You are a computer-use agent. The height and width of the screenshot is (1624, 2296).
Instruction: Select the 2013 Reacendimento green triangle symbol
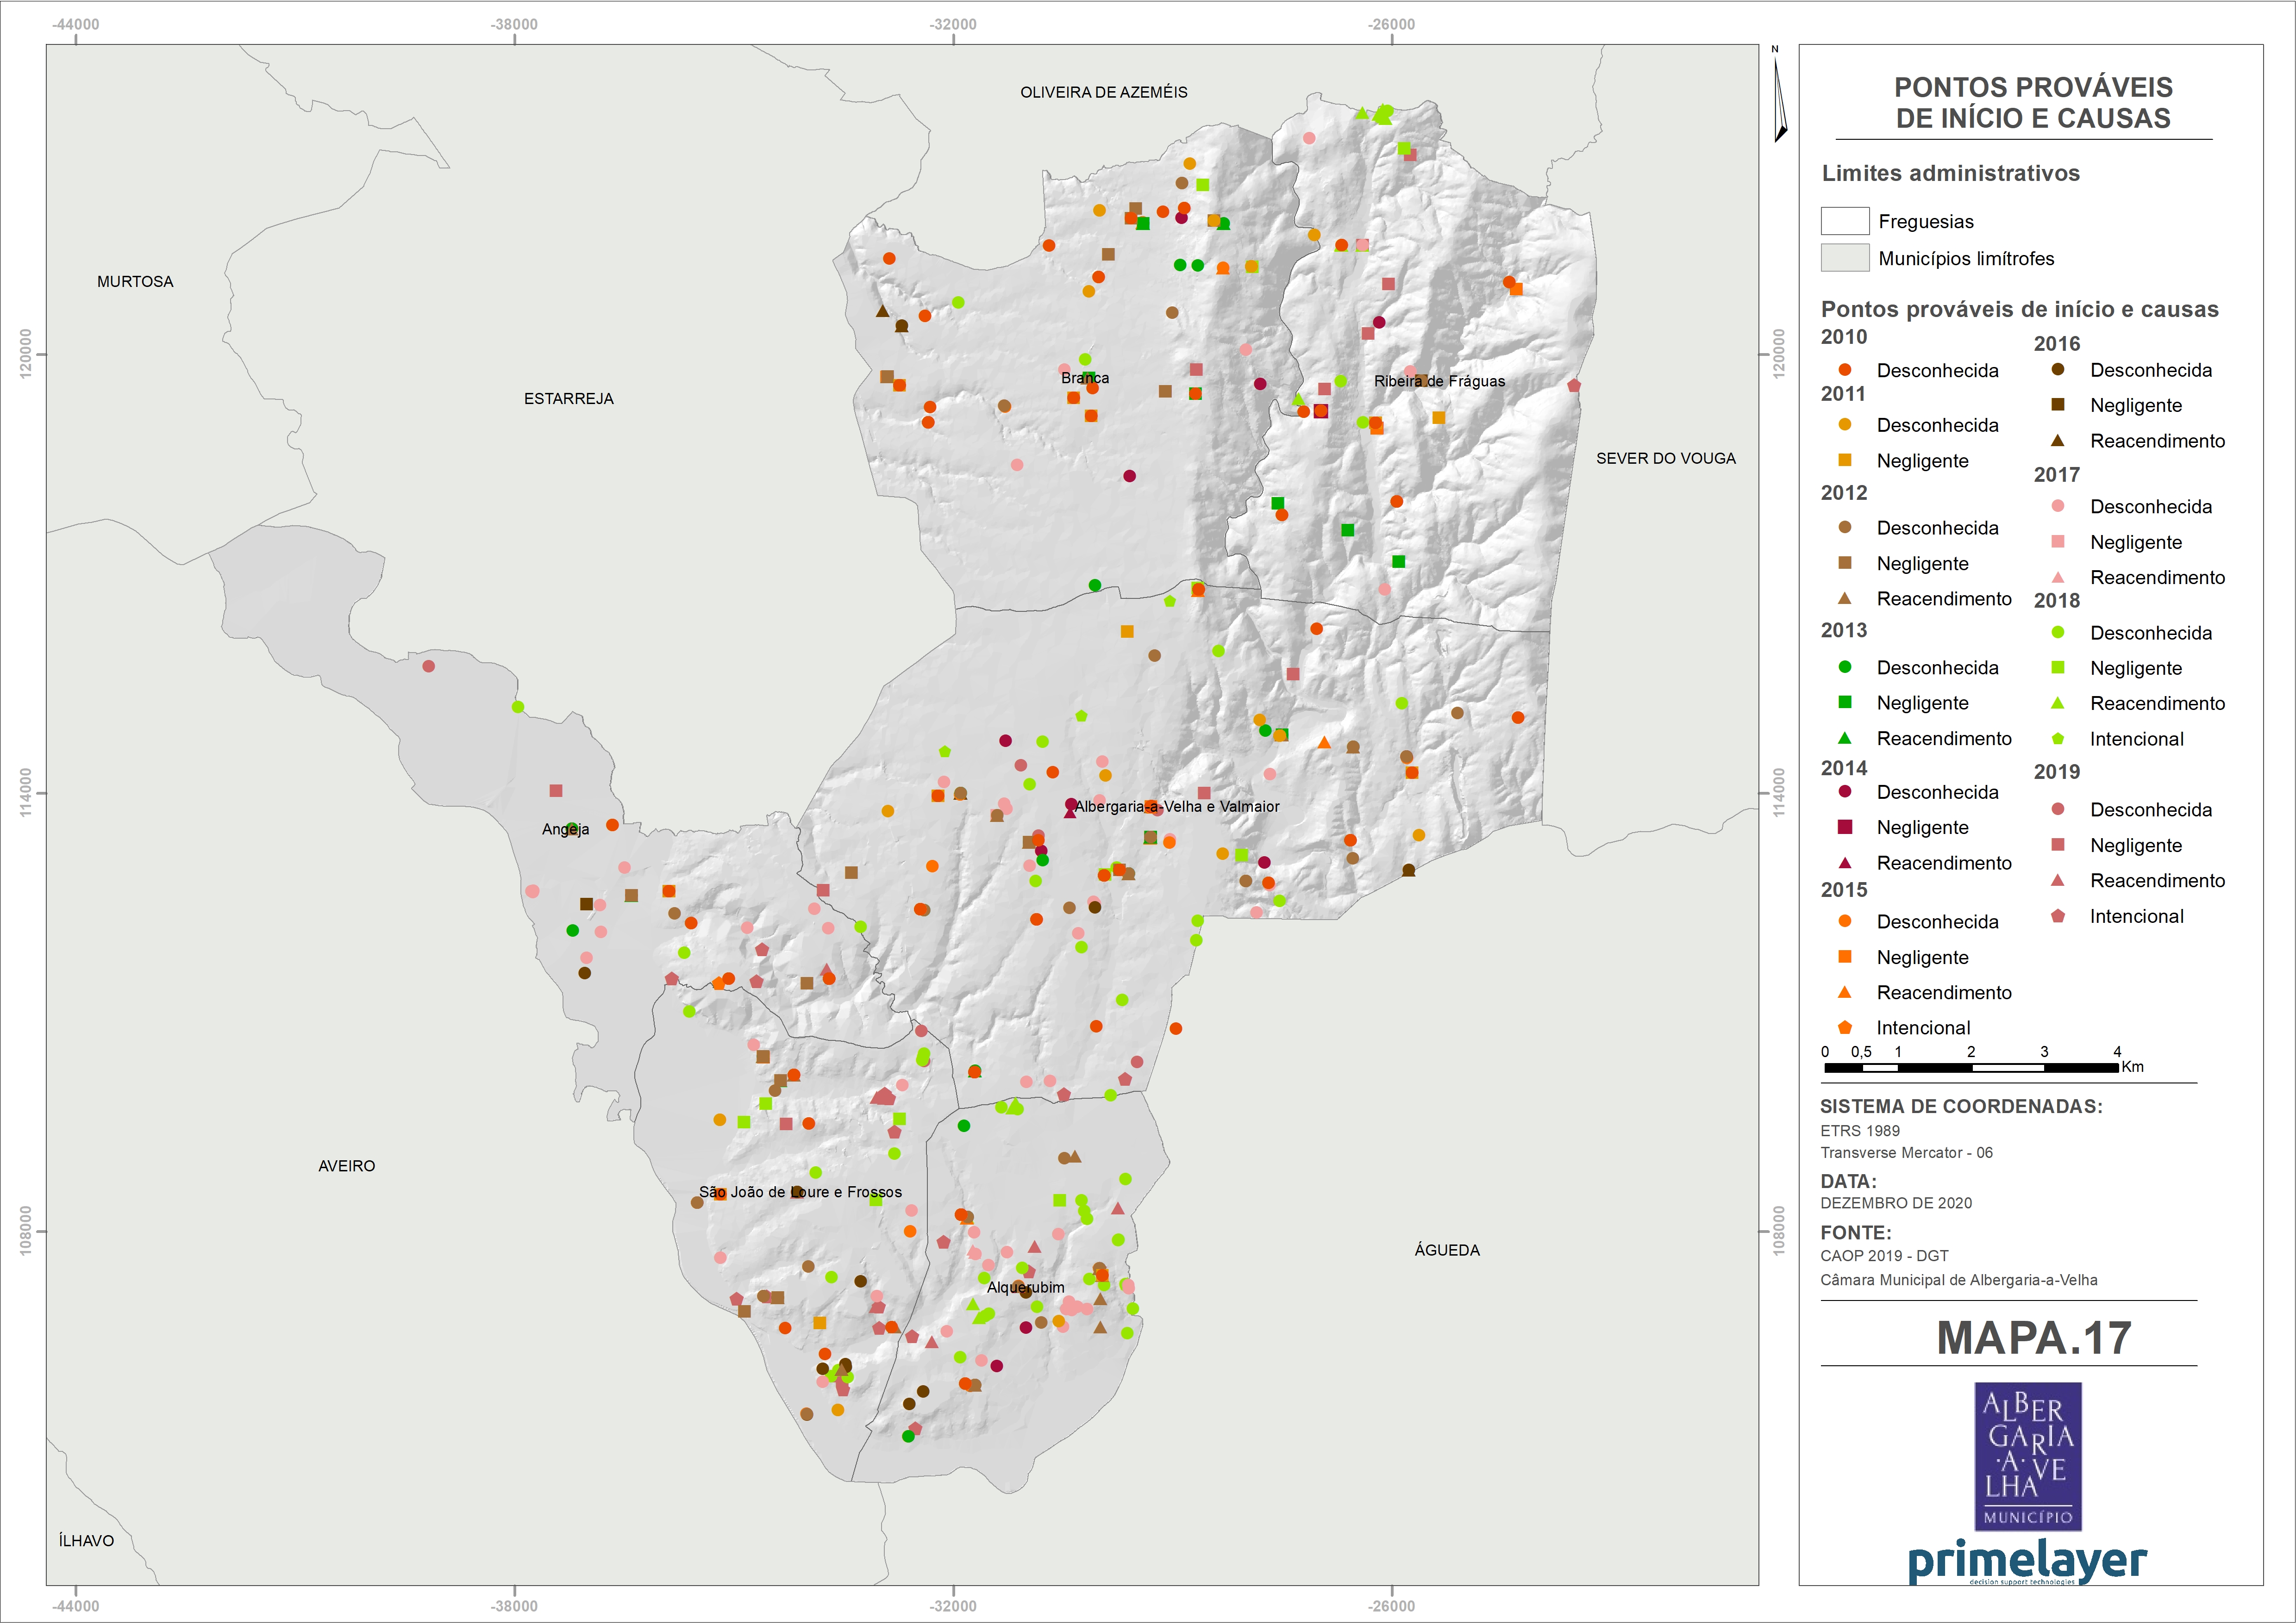[x=1845, y=738]
